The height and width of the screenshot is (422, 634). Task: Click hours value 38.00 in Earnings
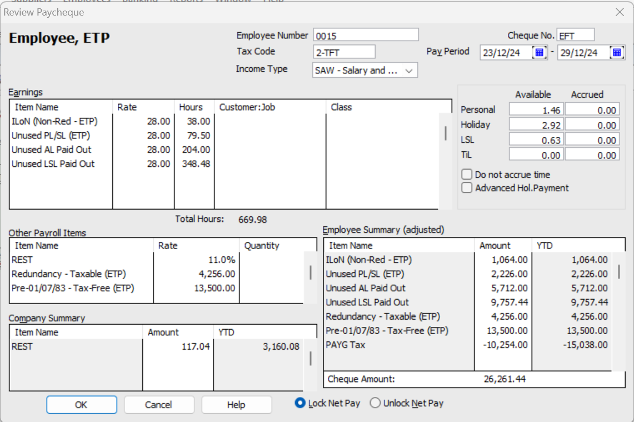198,121
